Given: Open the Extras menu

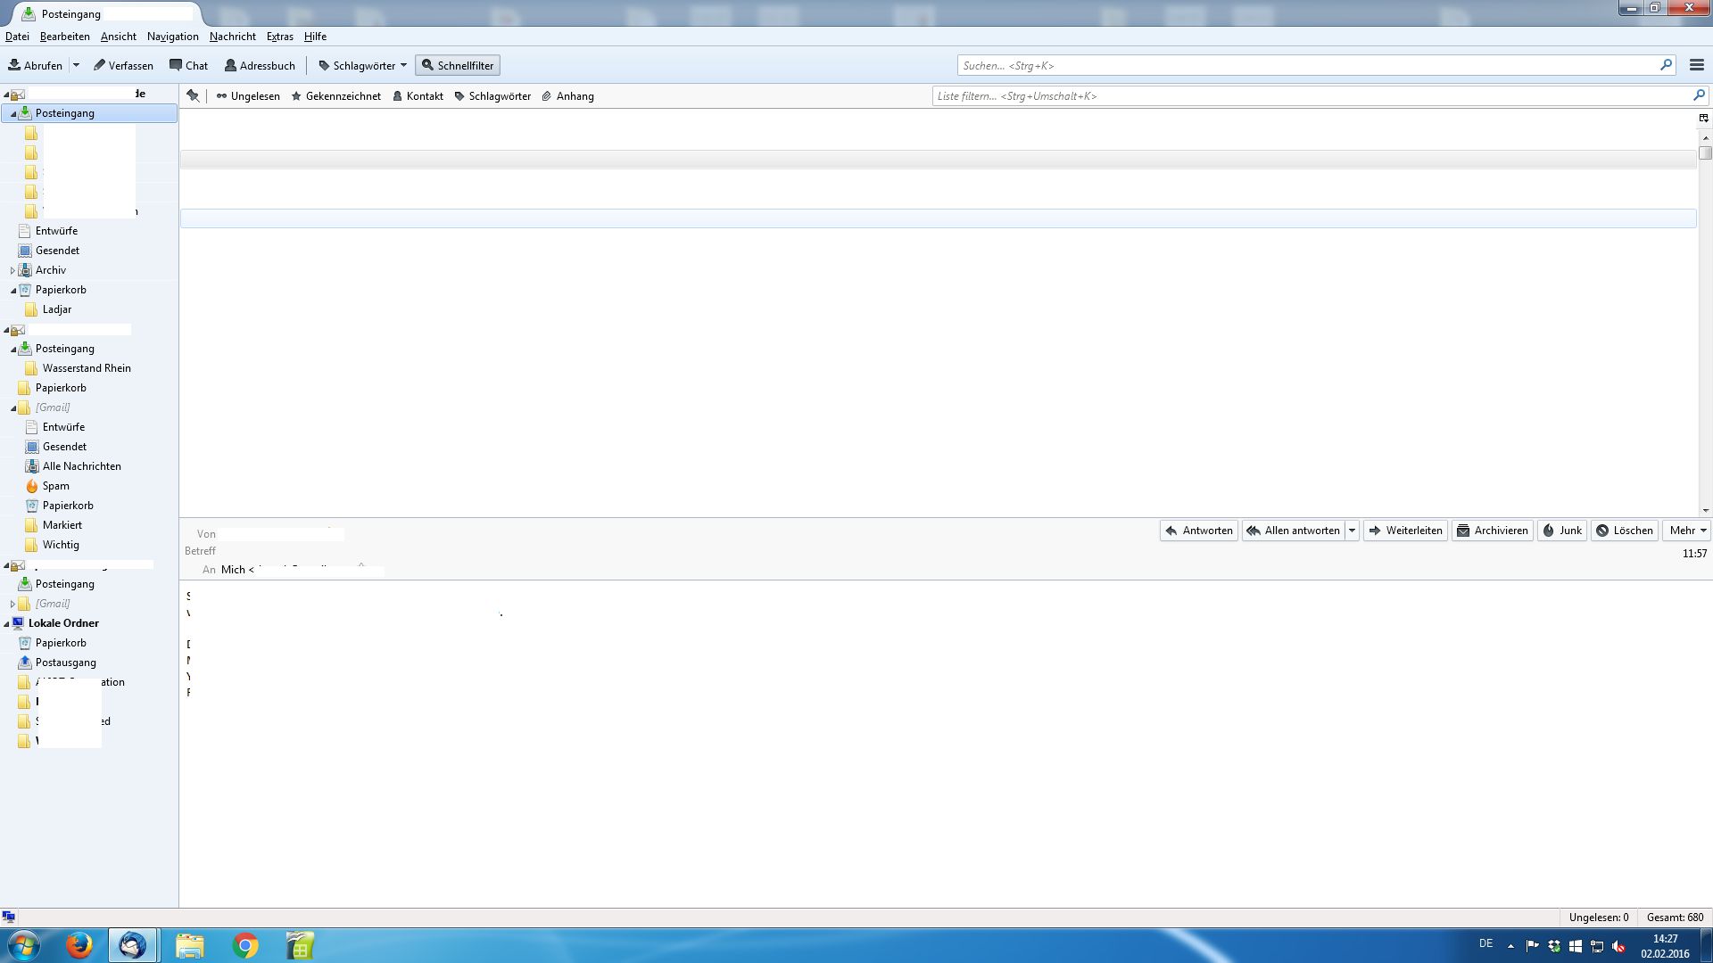Looking at the screenshot, I should [279, 37].
